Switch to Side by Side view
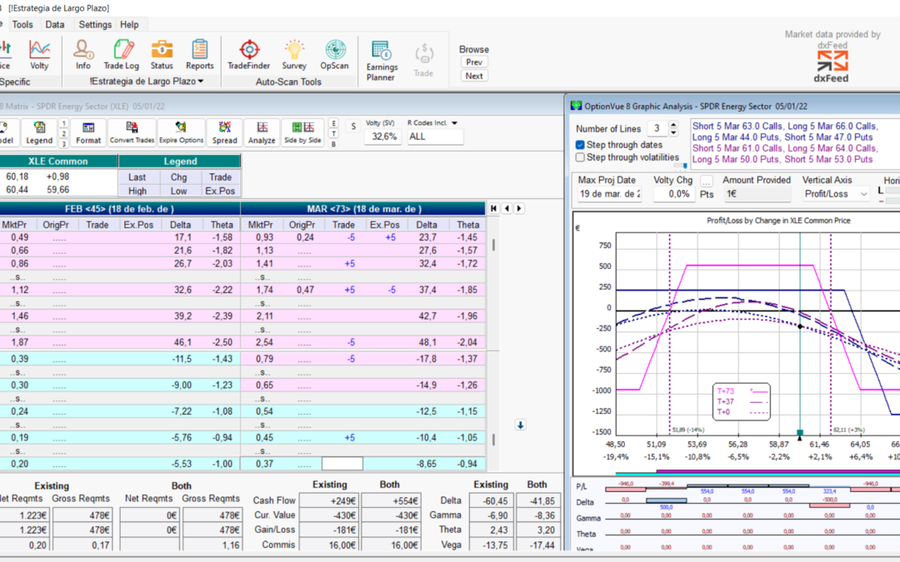 click(303, 132)
